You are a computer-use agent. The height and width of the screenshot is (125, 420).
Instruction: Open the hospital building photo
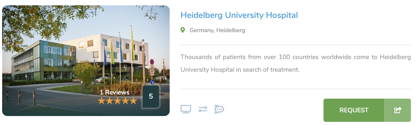coord(86,61)
